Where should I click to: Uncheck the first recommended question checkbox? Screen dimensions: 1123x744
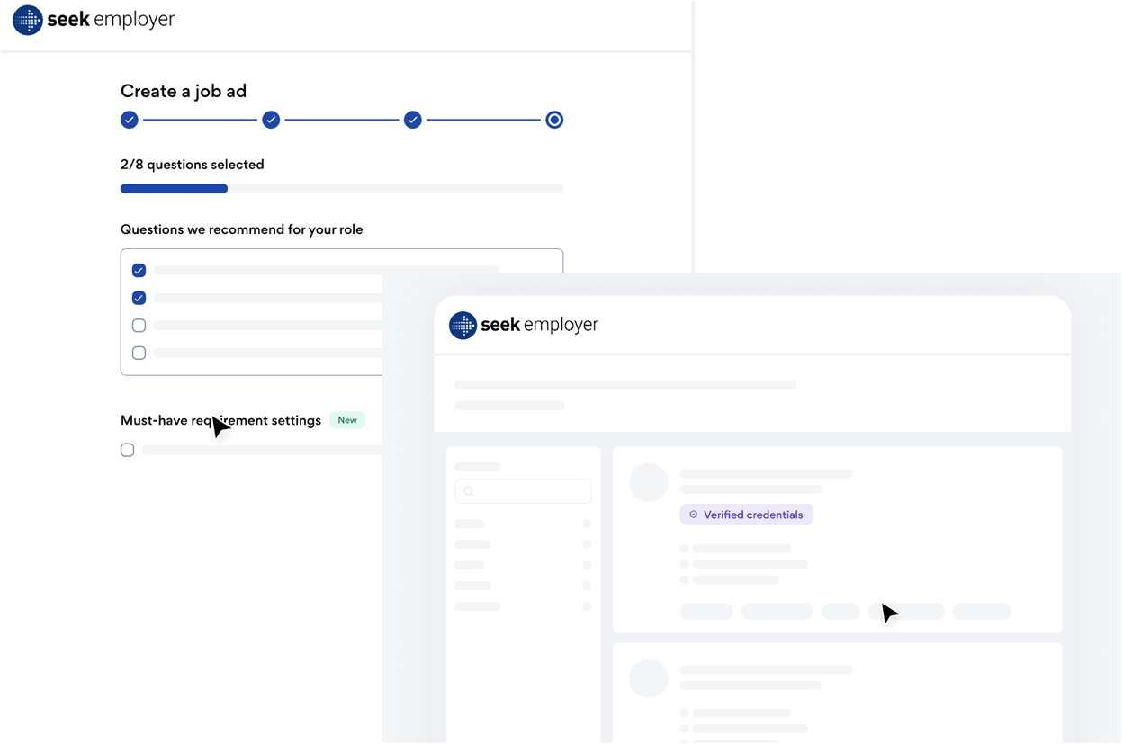(139, 270)
